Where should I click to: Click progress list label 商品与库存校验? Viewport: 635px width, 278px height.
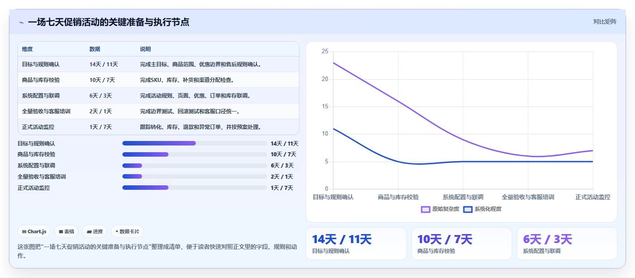(36, 154)
